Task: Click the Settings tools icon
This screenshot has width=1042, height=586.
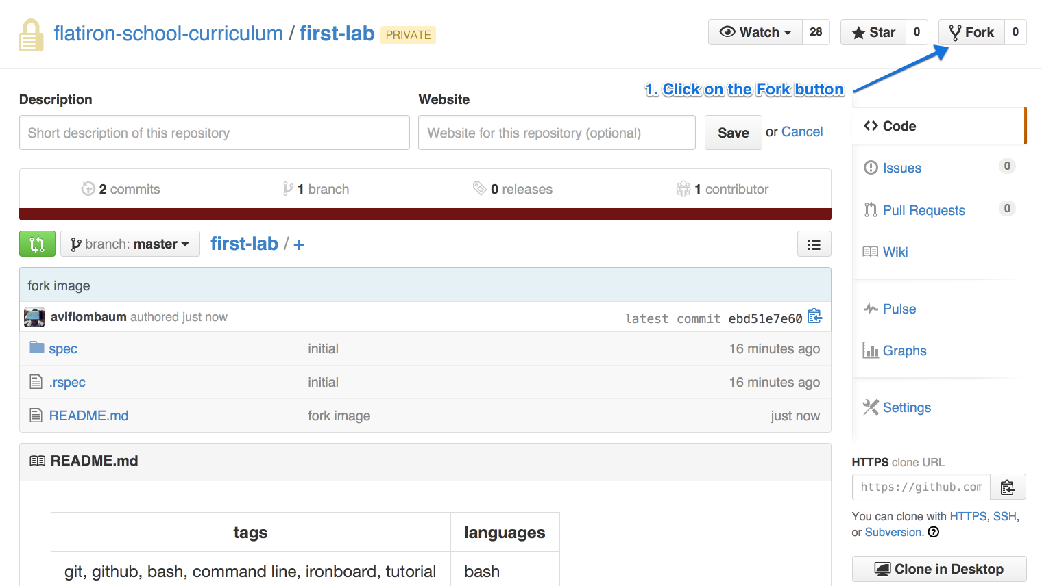Action: tap(871, 407)
